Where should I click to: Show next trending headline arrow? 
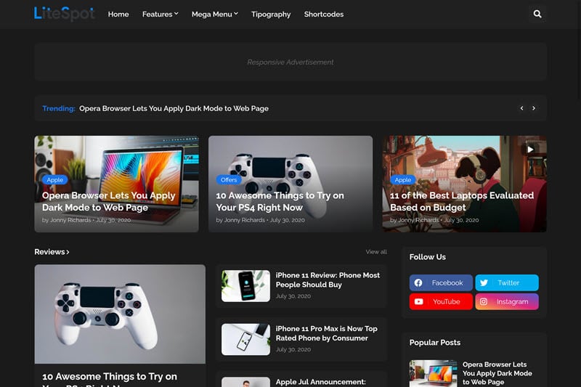(534, 108)
